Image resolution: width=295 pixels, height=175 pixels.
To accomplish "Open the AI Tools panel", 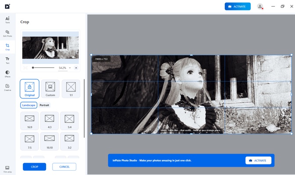I will click(x=7, y=20).
